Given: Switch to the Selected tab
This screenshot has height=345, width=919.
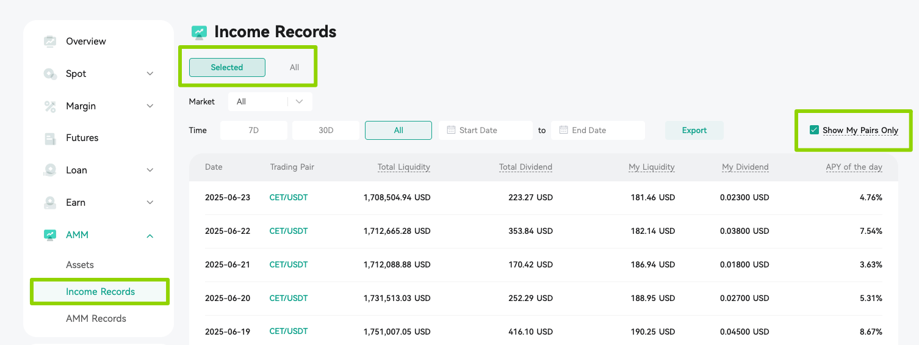Looking at the screenshot, I should pyautogui.click(x=227, y=68).
